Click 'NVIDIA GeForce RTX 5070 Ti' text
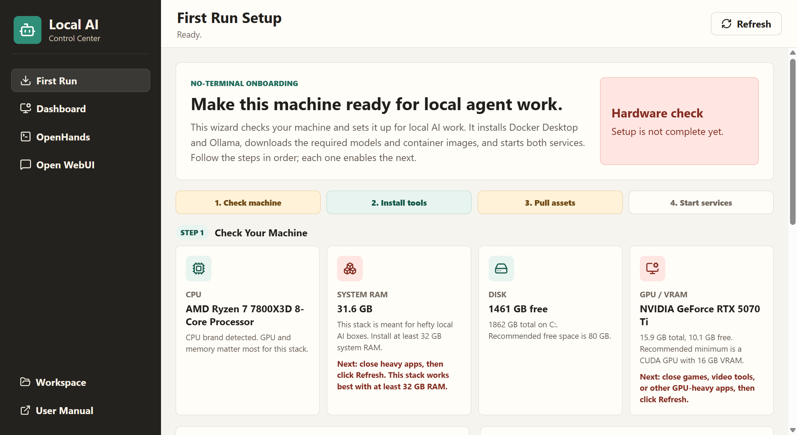 click(x=700, y=315)
